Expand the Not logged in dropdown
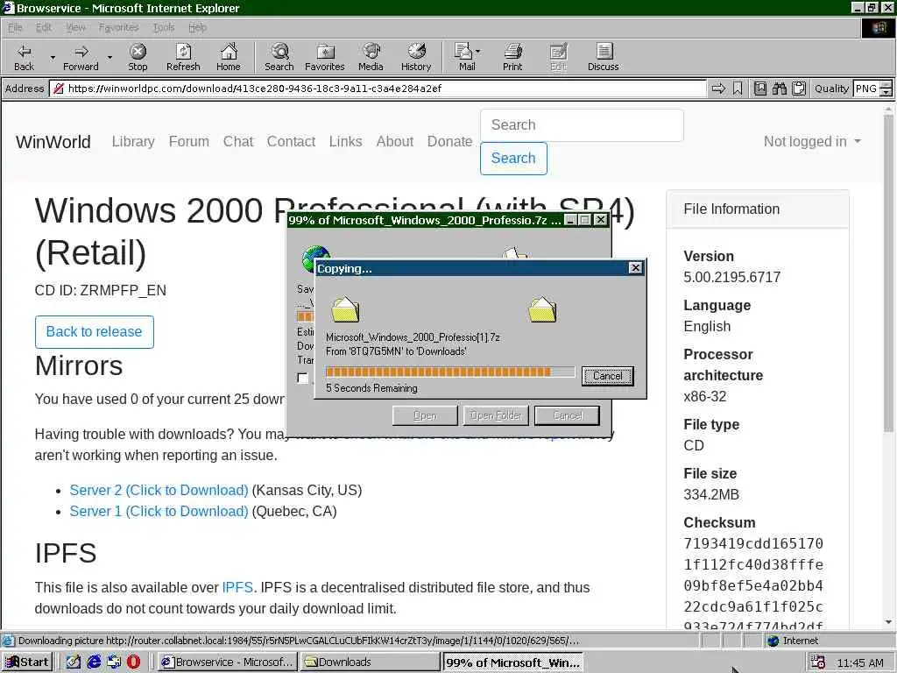Viewport: 897px width, 673px height. [812, 141]
